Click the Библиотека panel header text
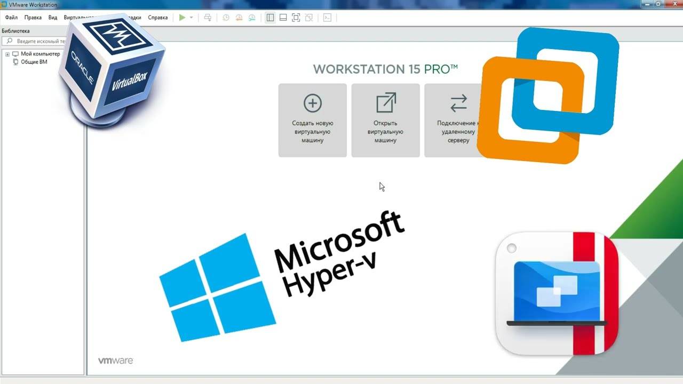Screen dimensions: 683x384 [15, 31]
